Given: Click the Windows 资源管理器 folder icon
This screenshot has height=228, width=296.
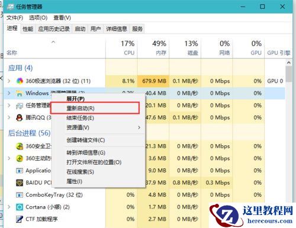Looking at the screenshot, I should point(20,93).
